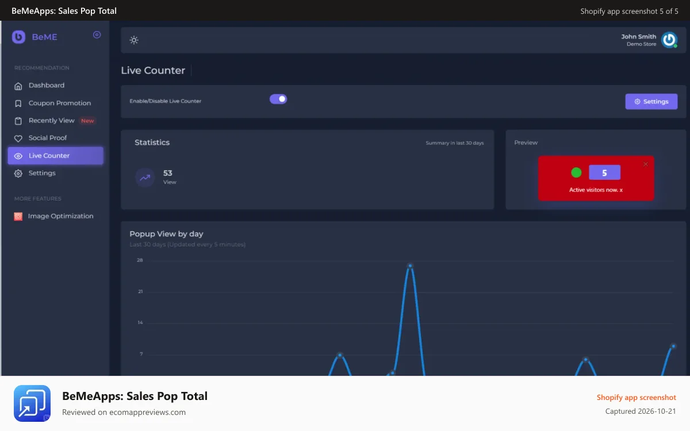
Task: Click the John Smith account name
Action: tap(638, 37)
